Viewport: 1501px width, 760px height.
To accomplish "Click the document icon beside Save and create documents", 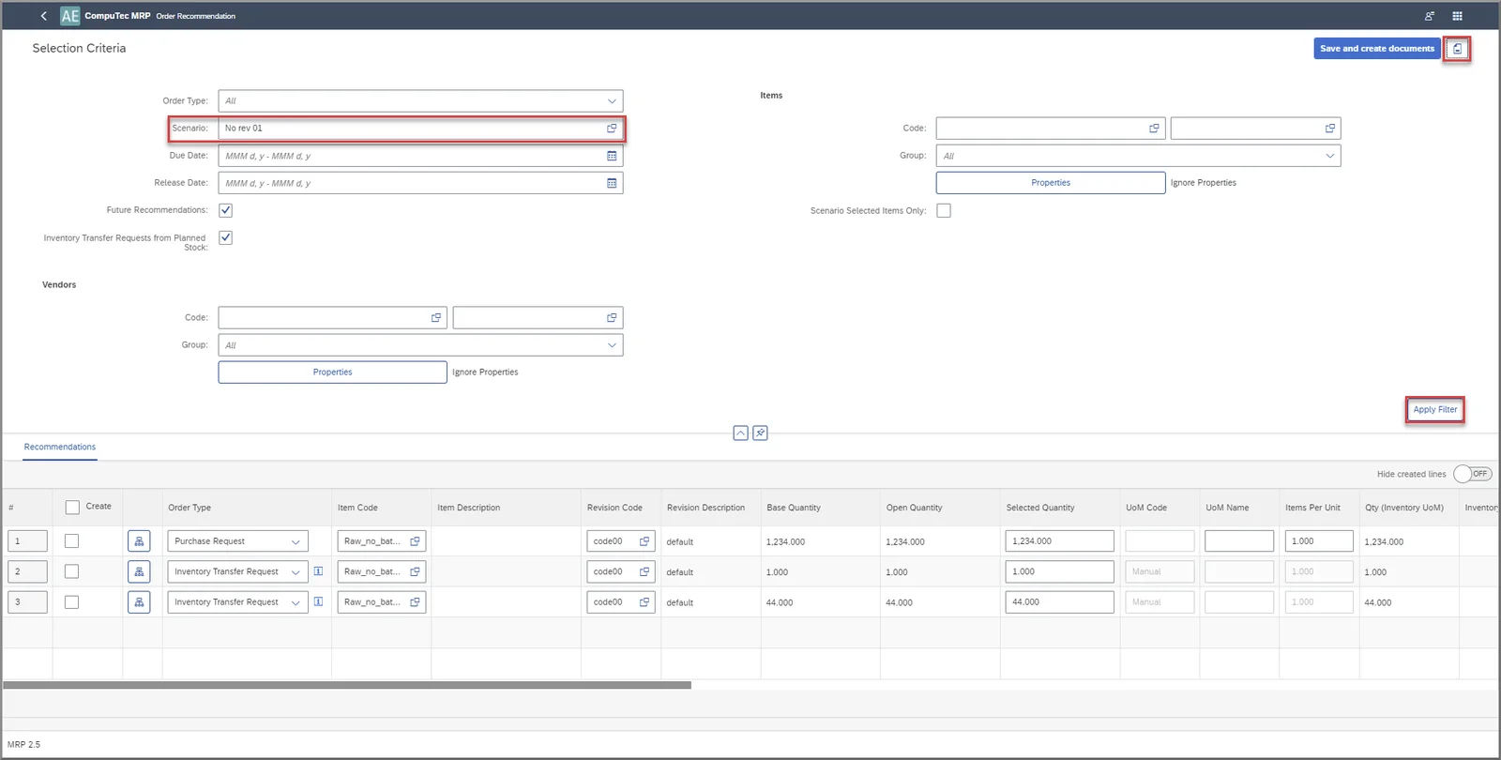I will [x=1457, y=49].
